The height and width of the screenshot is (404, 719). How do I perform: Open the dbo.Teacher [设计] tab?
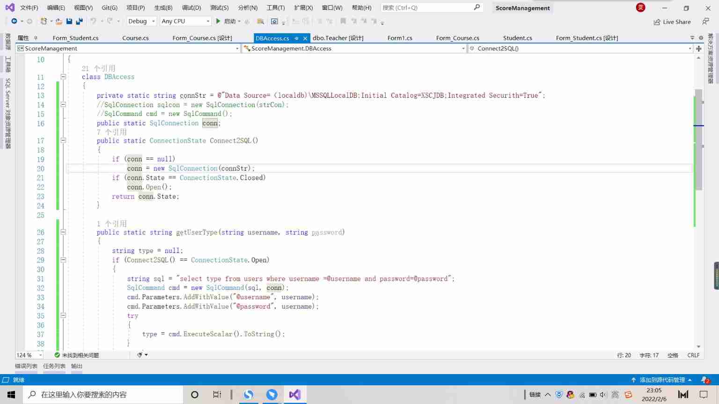338,38
